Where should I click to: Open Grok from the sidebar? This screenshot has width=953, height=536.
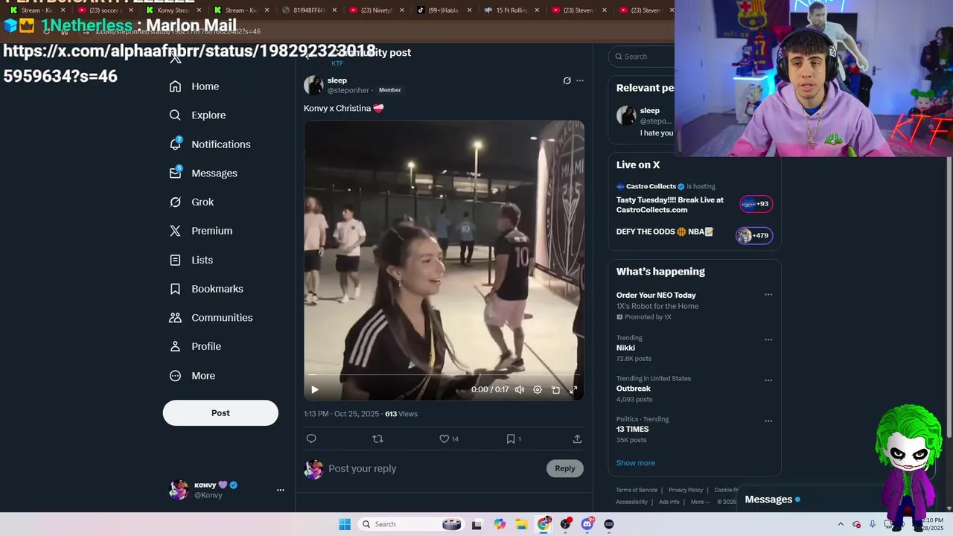click(x=191, y=202)
